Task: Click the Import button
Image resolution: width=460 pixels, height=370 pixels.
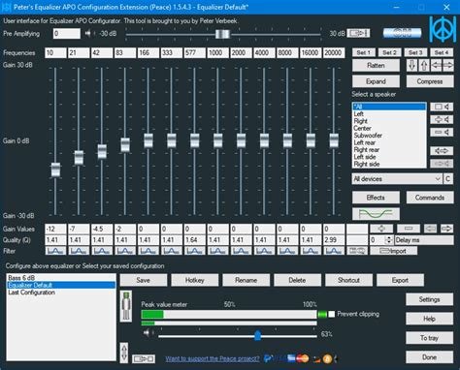Action: (394, 251)
